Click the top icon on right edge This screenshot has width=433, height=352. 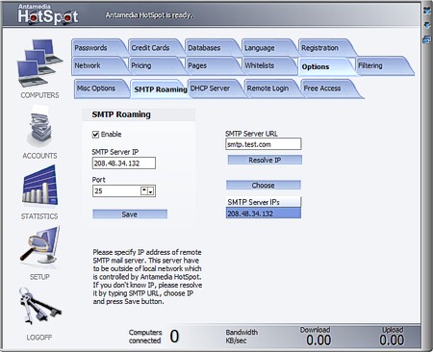click(427, 11)
